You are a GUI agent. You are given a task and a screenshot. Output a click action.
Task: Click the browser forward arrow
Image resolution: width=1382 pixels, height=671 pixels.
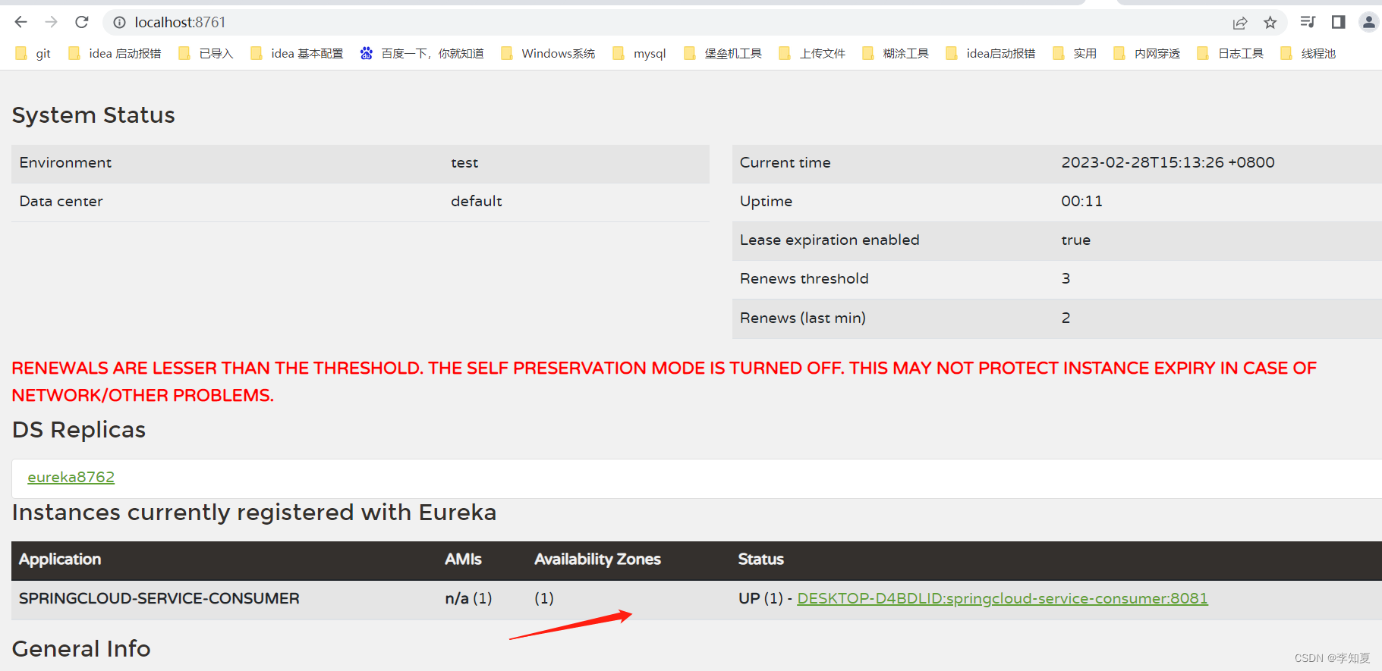51,22
